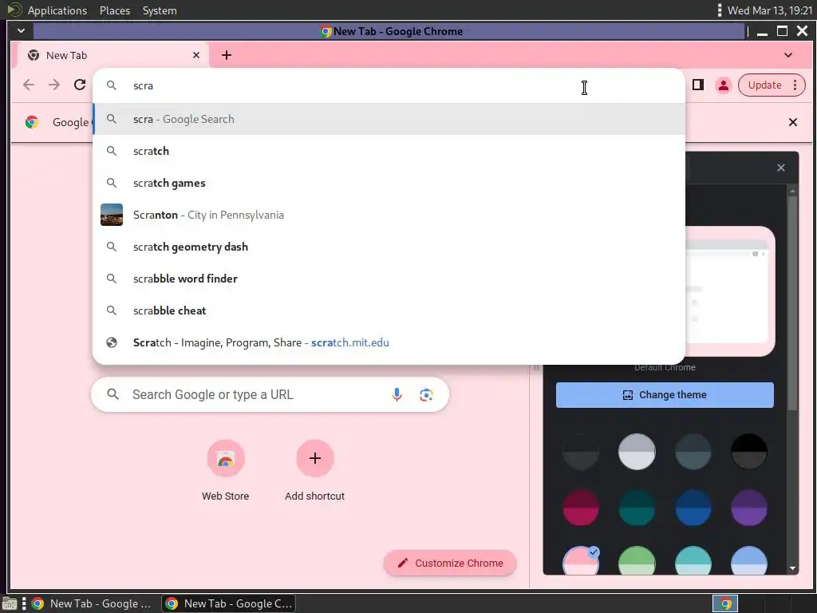817x613 pixels.
Task: Choose the 'scratch' suggestion
Action: pos(389,151)
